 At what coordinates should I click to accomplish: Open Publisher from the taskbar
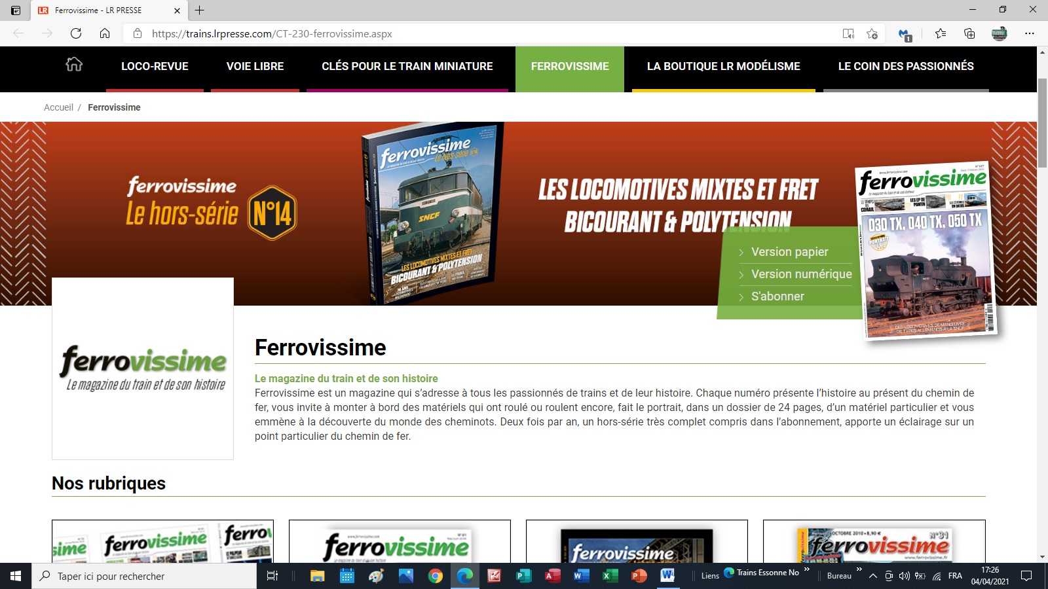coord(524,576)
